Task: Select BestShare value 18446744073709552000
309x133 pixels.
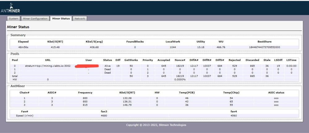Action: [265, 47]
